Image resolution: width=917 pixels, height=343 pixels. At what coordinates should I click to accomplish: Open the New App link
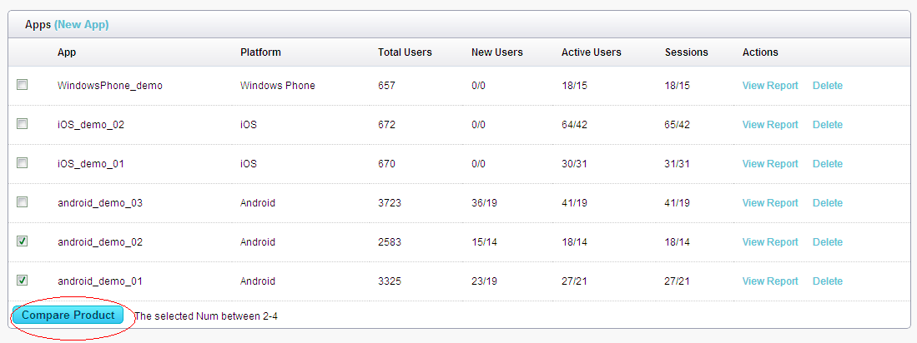pyautogui.click(x=81, y=25)
